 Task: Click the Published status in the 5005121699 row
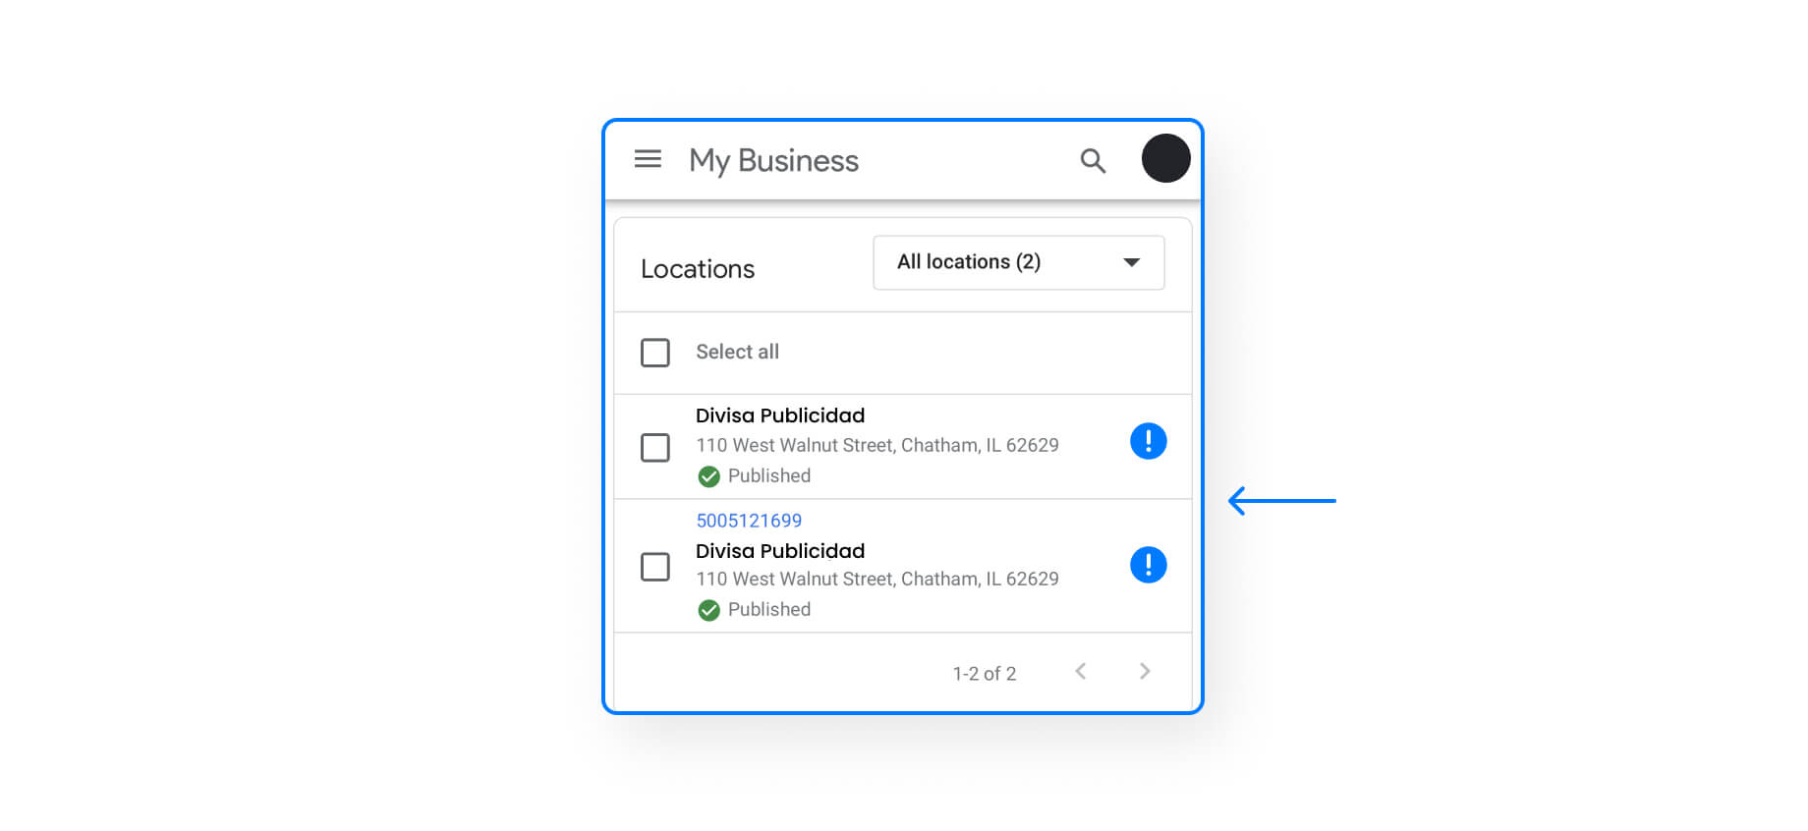point(755,610)
